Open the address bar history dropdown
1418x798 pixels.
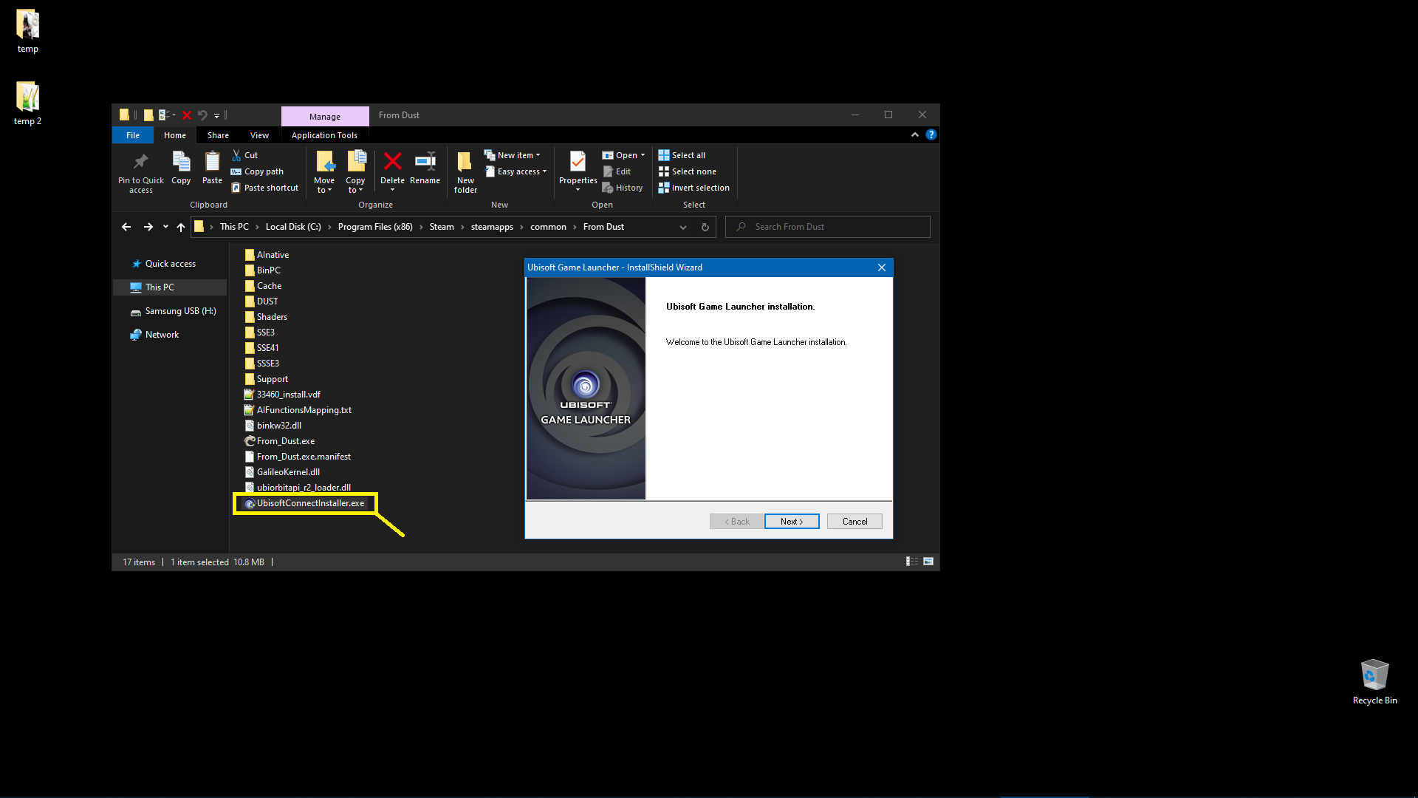pyautogui.click(x=682, y=227)
